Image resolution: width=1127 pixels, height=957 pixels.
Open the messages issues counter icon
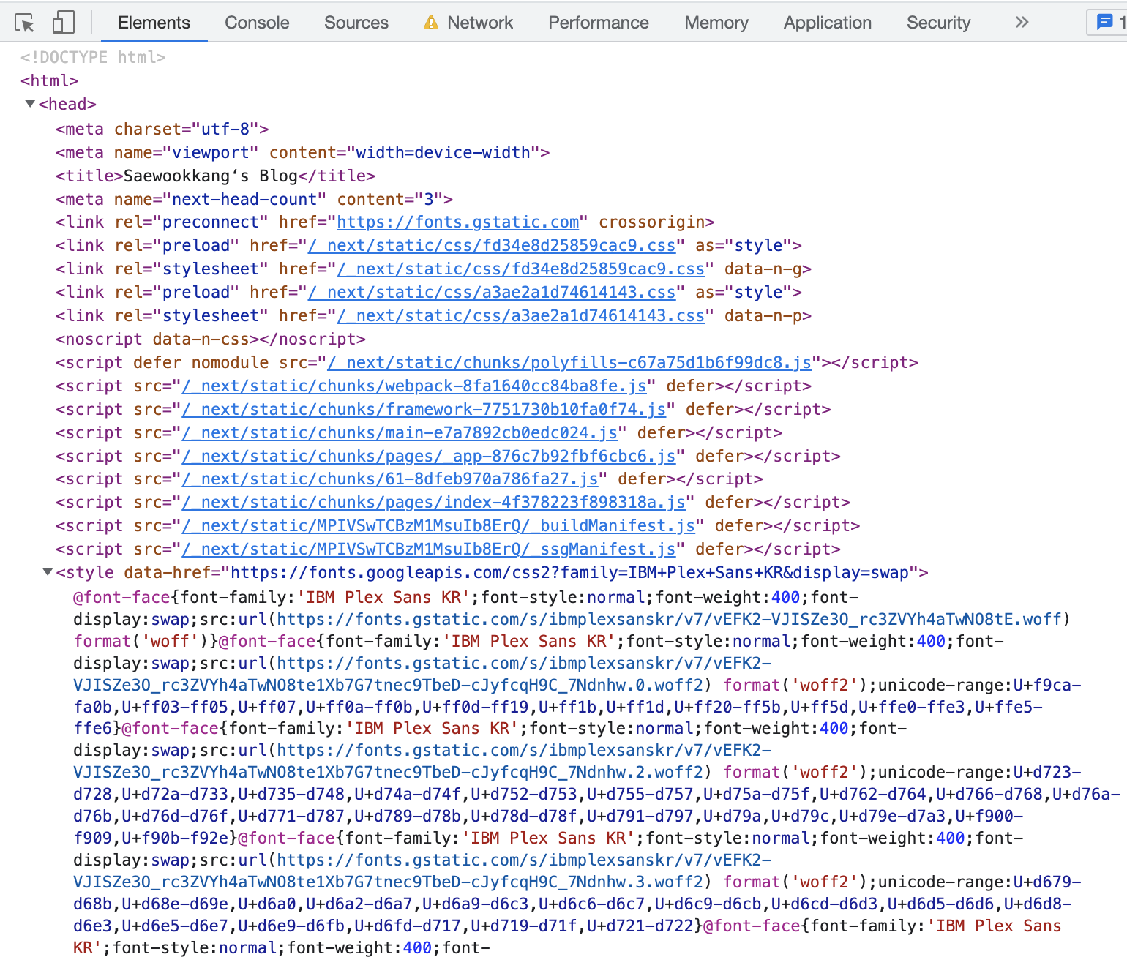1104,23
